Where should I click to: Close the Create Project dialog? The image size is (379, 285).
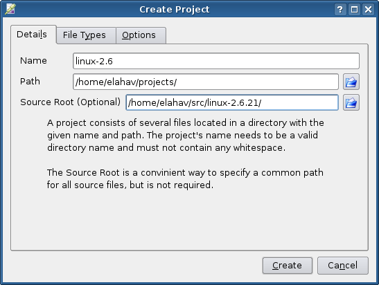[368, 10]
